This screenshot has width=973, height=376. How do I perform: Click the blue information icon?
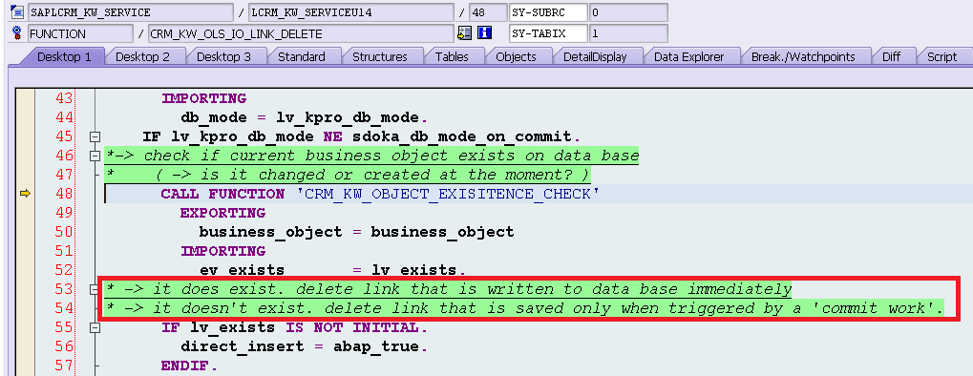click(485, 33)
